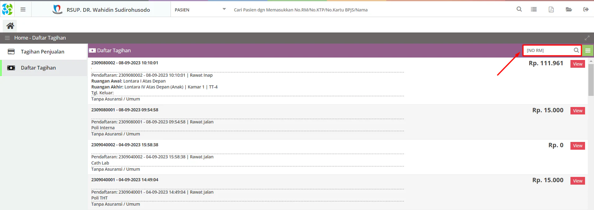Click the top bar magnifier search icon
594x210 pixels.
(x=519, y=9)
